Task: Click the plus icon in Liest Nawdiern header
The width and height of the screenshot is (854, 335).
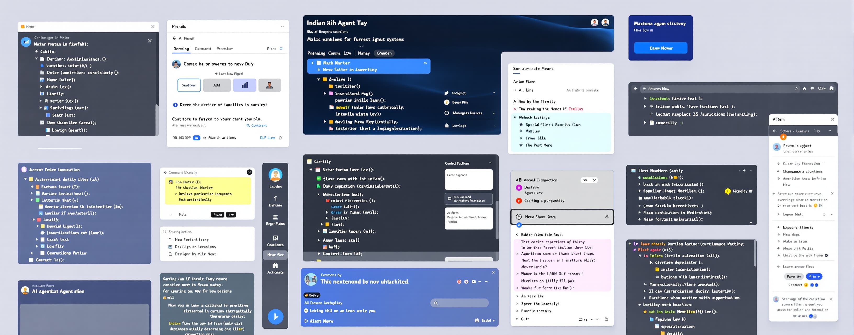Action: click(744, 171)
